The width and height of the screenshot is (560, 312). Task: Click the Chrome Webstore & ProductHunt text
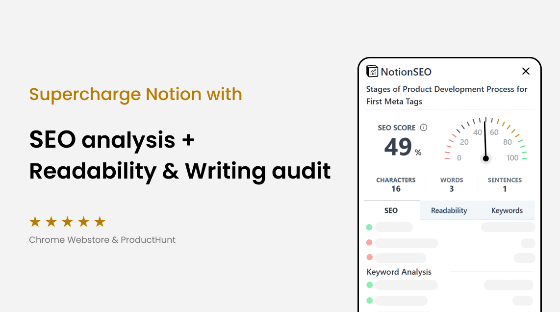pos(102,240)
